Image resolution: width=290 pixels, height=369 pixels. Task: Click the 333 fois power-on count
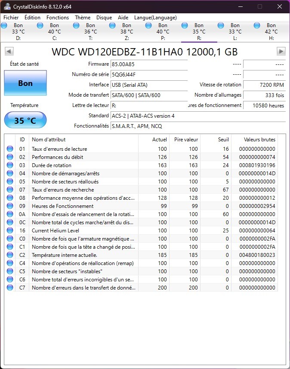[264, 95]
